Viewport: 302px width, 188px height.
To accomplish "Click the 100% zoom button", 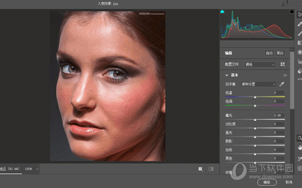I will (28, 169).
